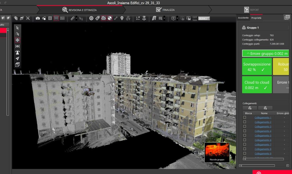Viewport: 292px width, 174px height.
Task: Open dropdown arrow beside the ruler tool
Action: (76, 18)
